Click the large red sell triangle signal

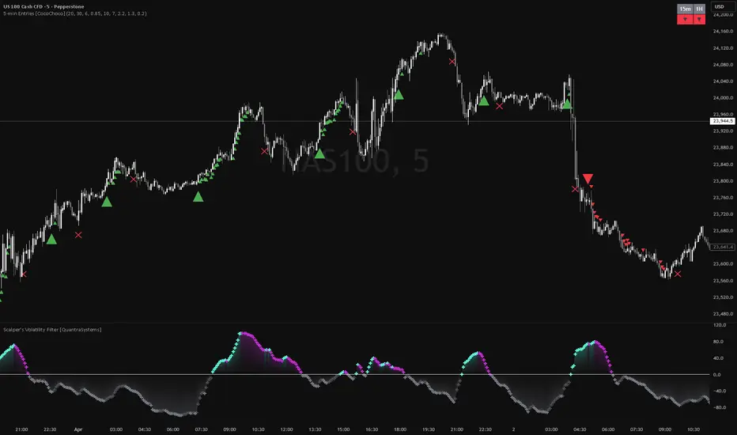(x=588, y=179)
